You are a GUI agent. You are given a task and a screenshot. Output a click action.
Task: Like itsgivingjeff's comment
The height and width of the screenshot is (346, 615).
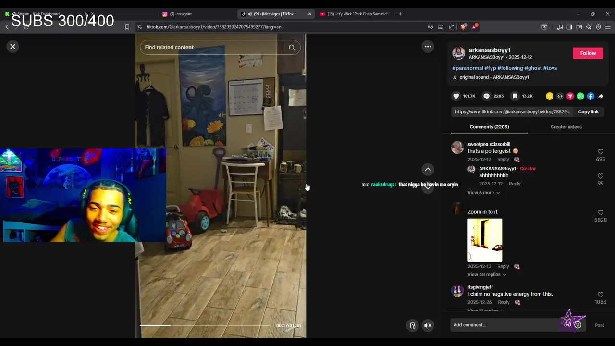tap(600, 295)
